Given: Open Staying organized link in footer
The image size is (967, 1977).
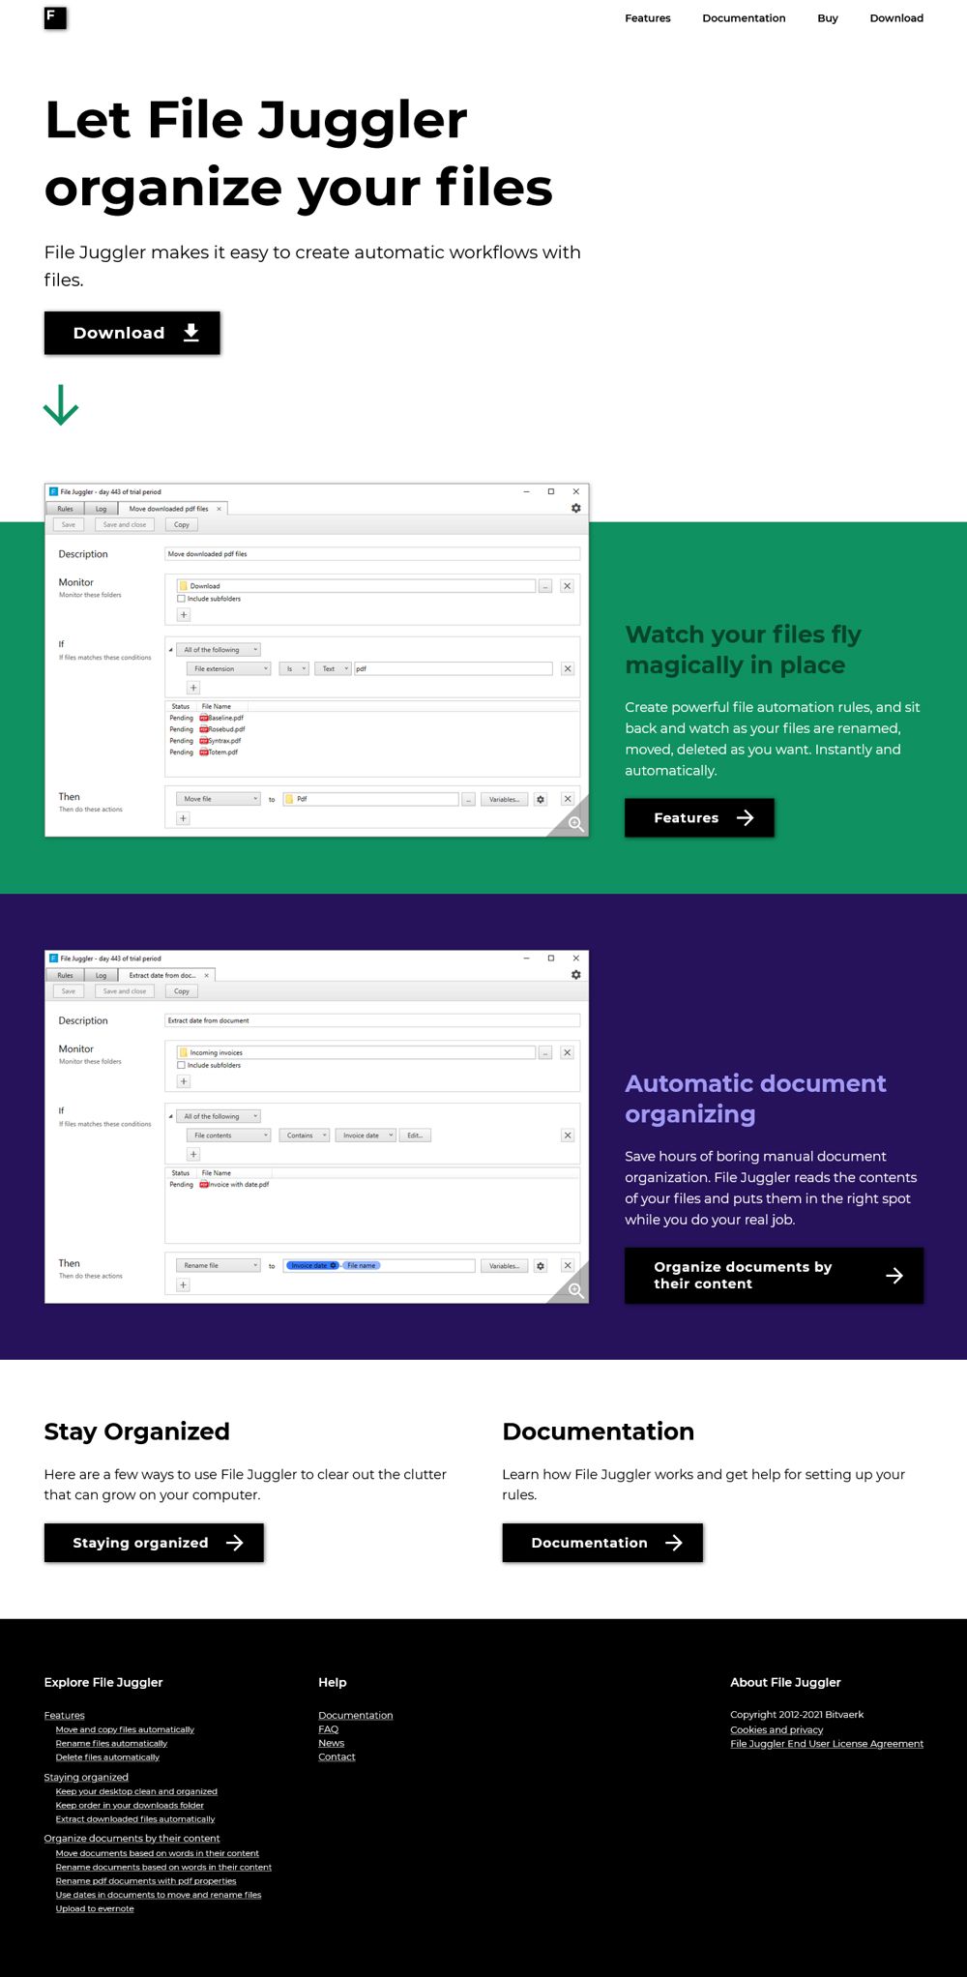Looking at the screenshot, I should (x=86, y=1777).
